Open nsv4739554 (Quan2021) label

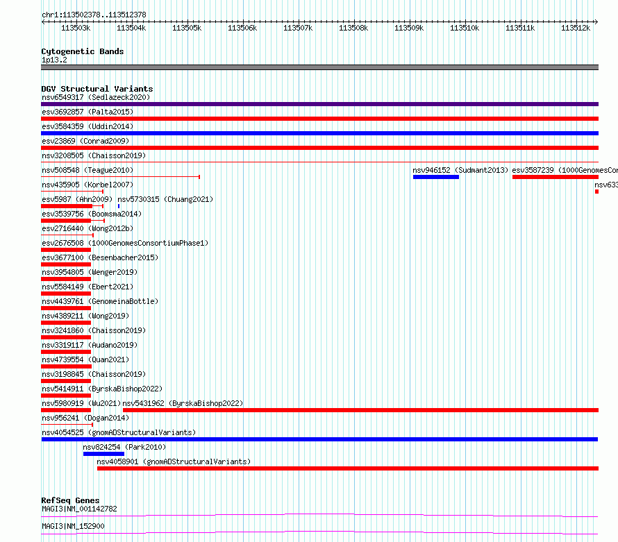point(85,359)
